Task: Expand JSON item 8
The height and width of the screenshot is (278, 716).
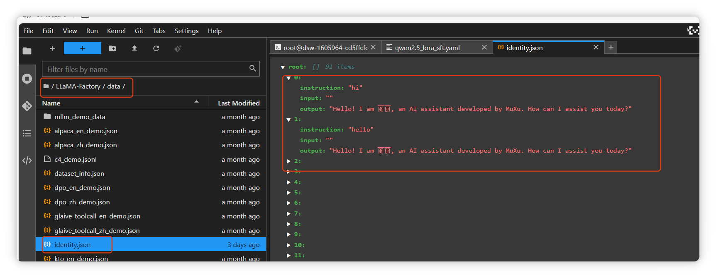Action: 288,224
